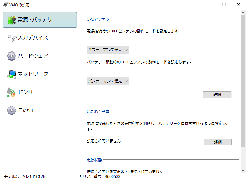The height and width of the screenshot is (180, 246).
Task: Click the いたわり充電 section heading
Action: point(98,112)
